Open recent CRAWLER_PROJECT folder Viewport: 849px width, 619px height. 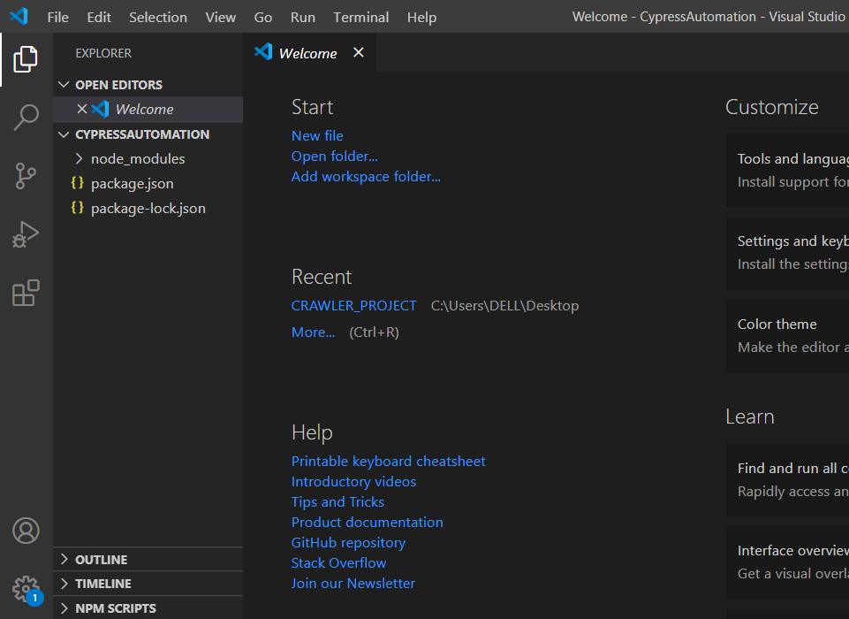point(354,306)
